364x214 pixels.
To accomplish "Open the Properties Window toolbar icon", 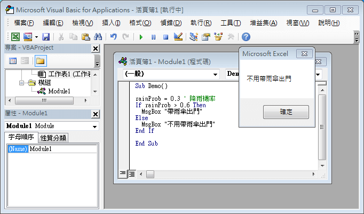I will pos(205,37).
